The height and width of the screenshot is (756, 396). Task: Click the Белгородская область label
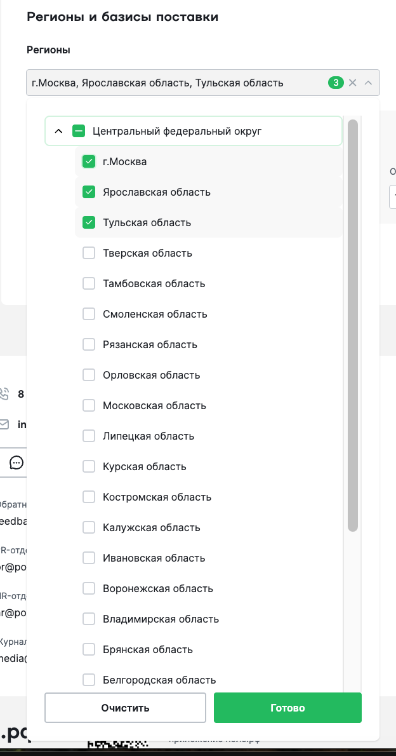tap(159, 680)
